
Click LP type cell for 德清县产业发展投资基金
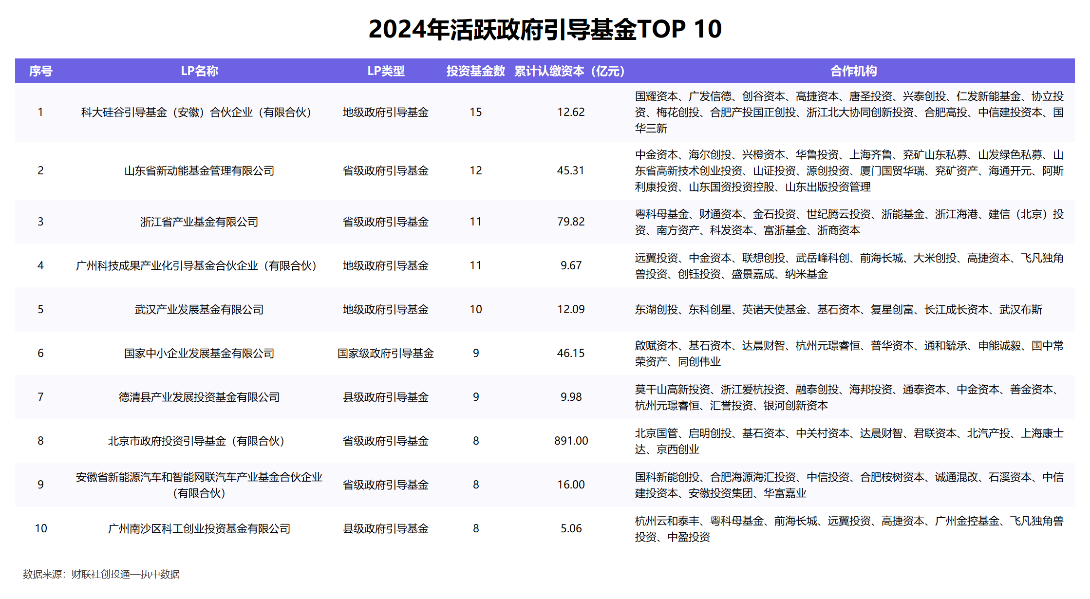point(386,397)
